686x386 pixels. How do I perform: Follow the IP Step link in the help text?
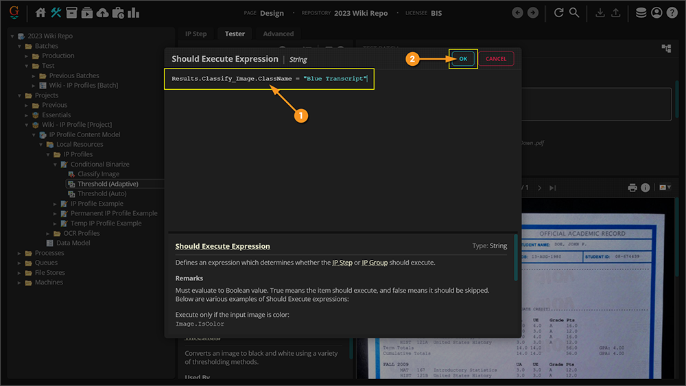pos(342,263)
